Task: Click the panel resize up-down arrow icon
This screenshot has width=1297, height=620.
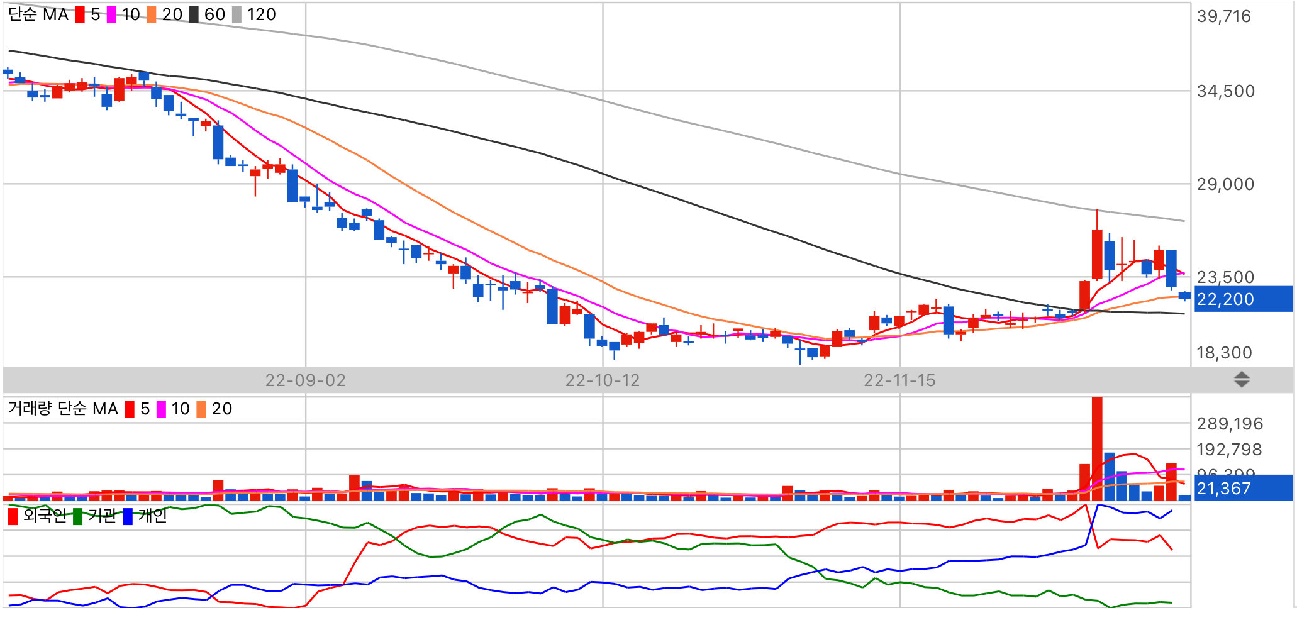Action: (x=1242, y=380)
